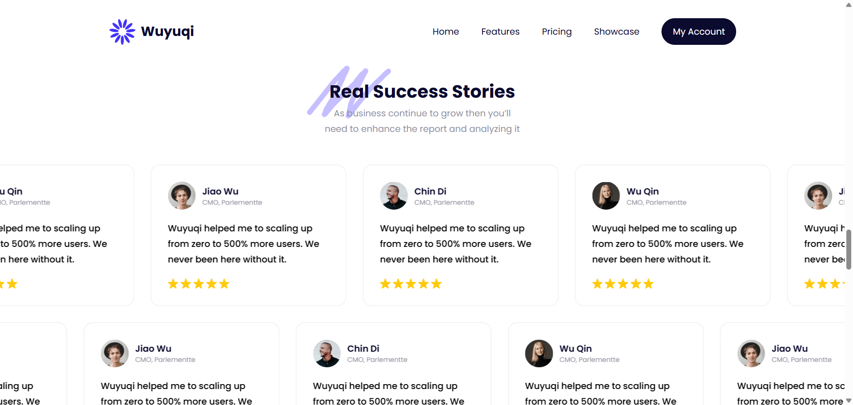Open the Home menu item
The height and width of the screenshot is (405, 853).
(x=446, y=32)
